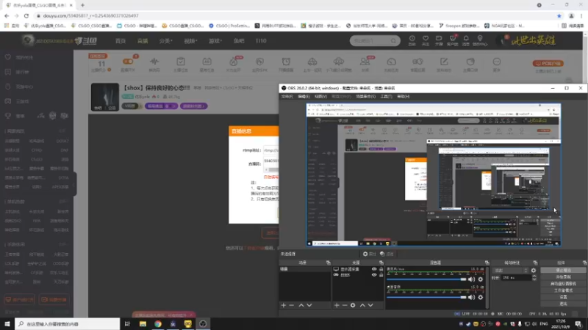Screen dimensions: 588x330
Task: Decrease transition duration with the stepper down arrow
Action: tap(534, 279)
